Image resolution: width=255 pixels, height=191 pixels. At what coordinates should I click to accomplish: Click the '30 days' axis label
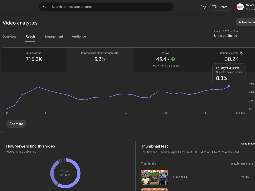[240, 113]
